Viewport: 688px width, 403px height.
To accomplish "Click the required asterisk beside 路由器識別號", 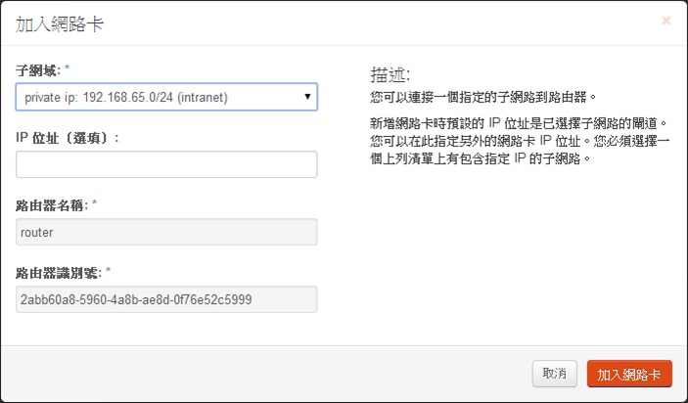I will coord(108,273).
